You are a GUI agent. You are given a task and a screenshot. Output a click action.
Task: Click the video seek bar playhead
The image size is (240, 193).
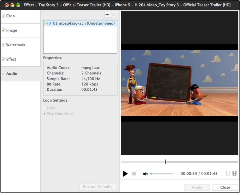[x=165, y=162]
